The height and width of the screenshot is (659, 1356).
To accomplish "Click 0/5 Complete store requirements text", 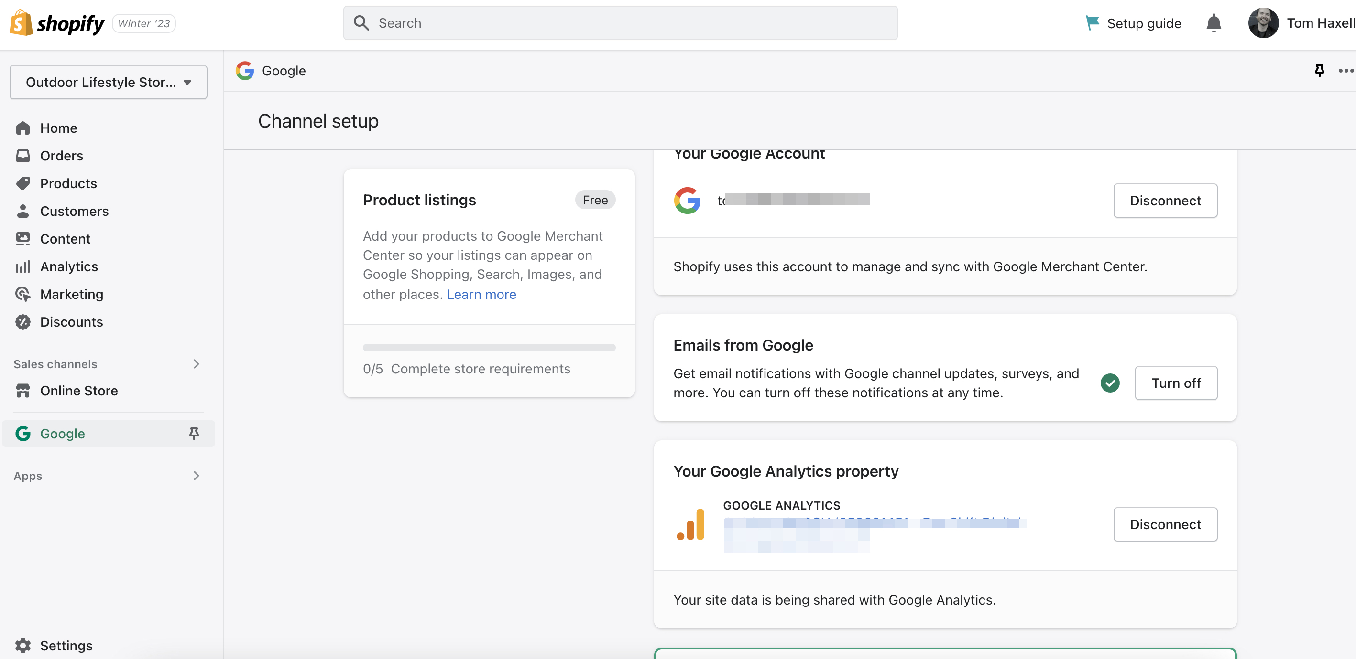I will pyautogui.click(x=466, y=369).
